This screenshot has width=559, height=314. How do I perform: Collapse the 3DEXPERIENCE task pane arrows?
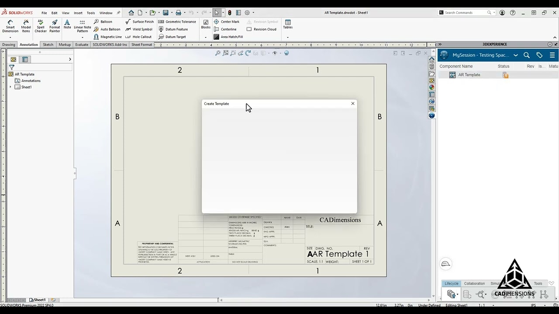pos(440,44)
